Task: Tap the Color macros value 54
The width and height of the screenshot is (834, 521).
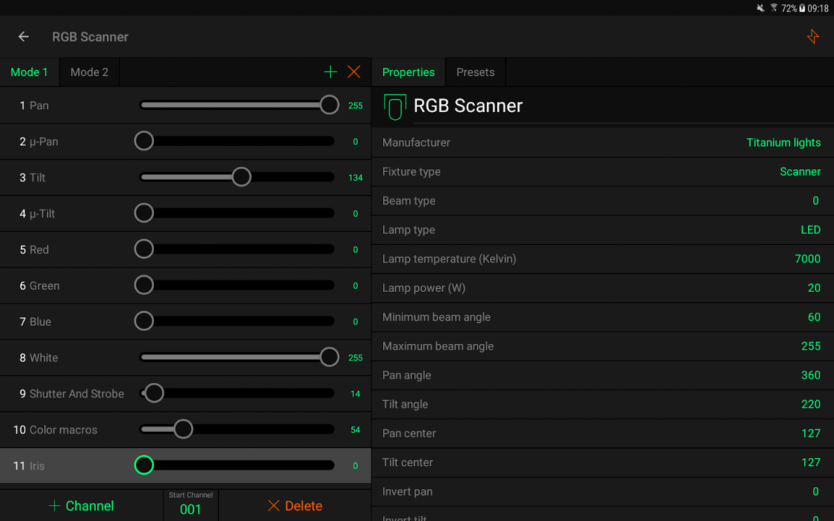Action: pos(355,430)
